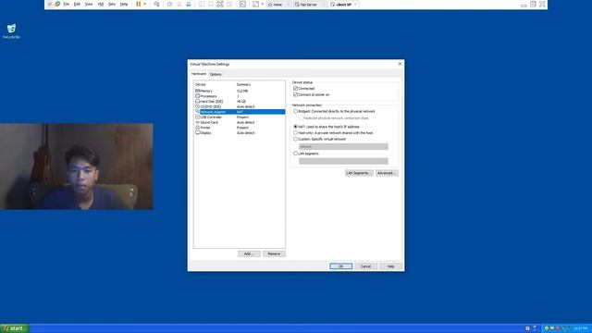Select the Printer device row
This screenshot has width=592, height=333.
click(240, 128)
